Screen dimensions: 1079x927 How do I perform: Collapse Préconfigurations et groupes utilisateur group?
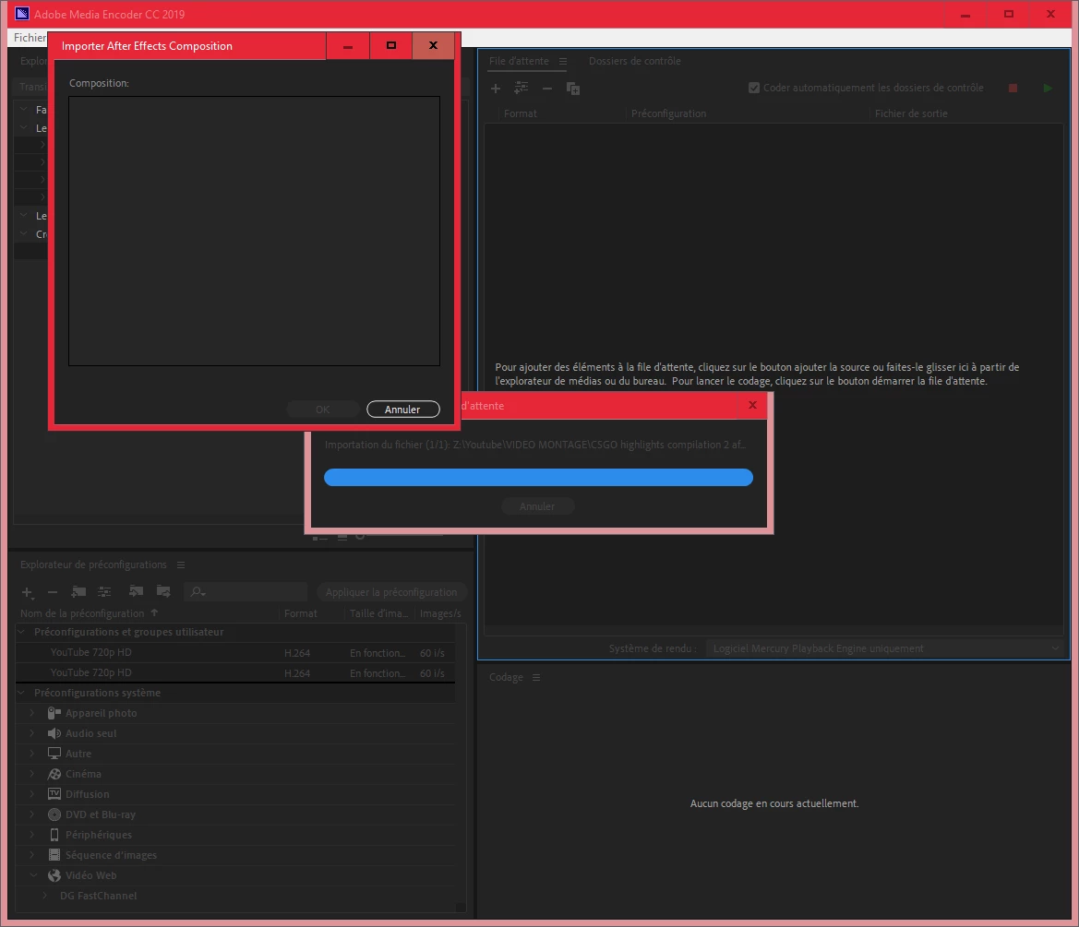21,631
